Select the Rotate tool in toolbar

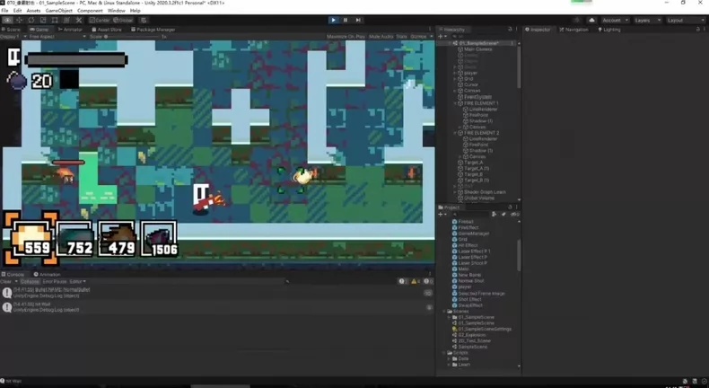point(31,20)
